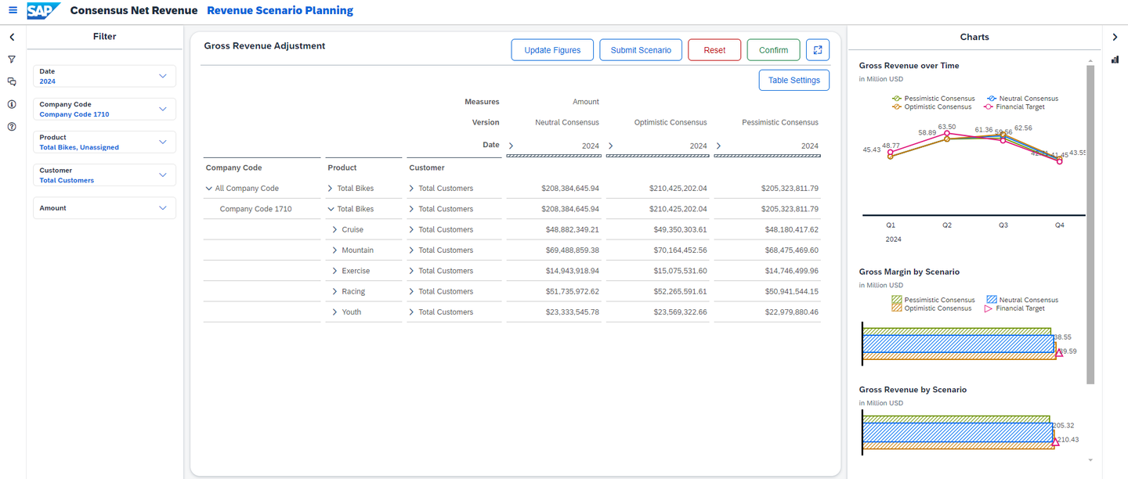1128x479 pixels.
Task: Expand the 2024 date under Optimistic Consensus
Action: (x=611, y=146)
